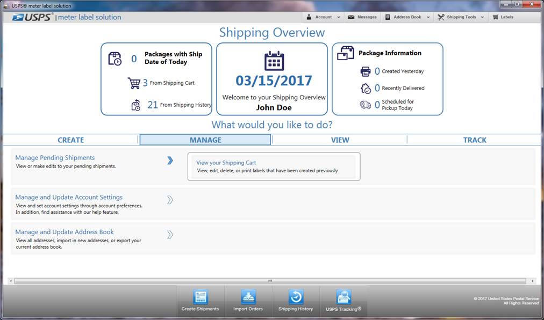The height and width of the screenshot is (320, 544).
Task: Open the Messages menu item
Action: (x=362, y=17)
